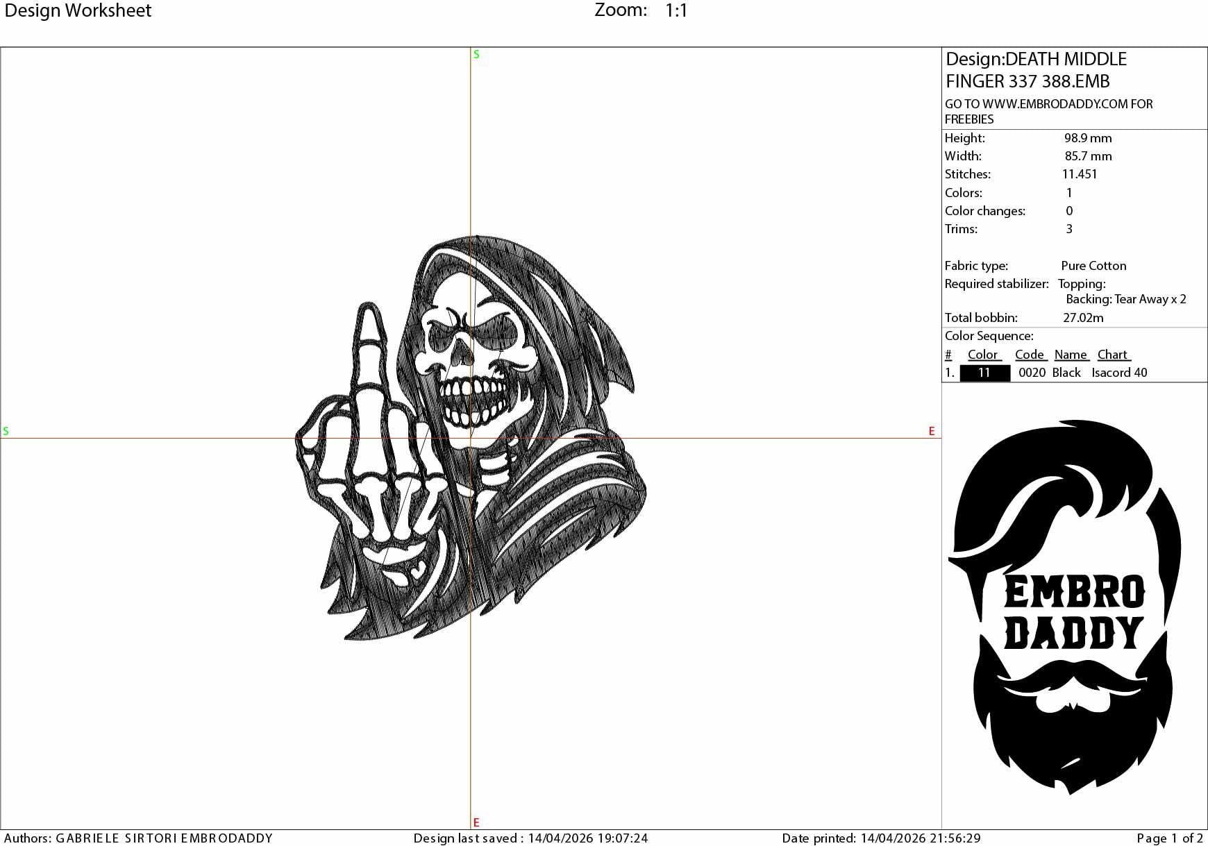Click the Required stabilizer label
The image size is (1208, 846).
click(996, 284)
